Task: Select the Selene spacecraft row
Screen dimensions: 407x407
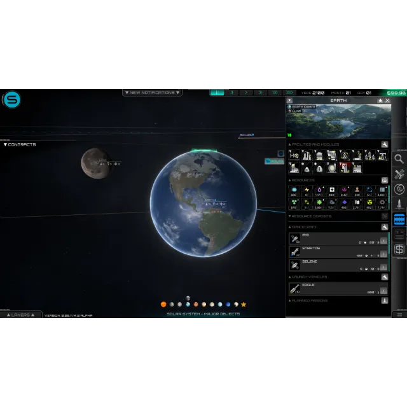Action: click(x=338, y=265)
